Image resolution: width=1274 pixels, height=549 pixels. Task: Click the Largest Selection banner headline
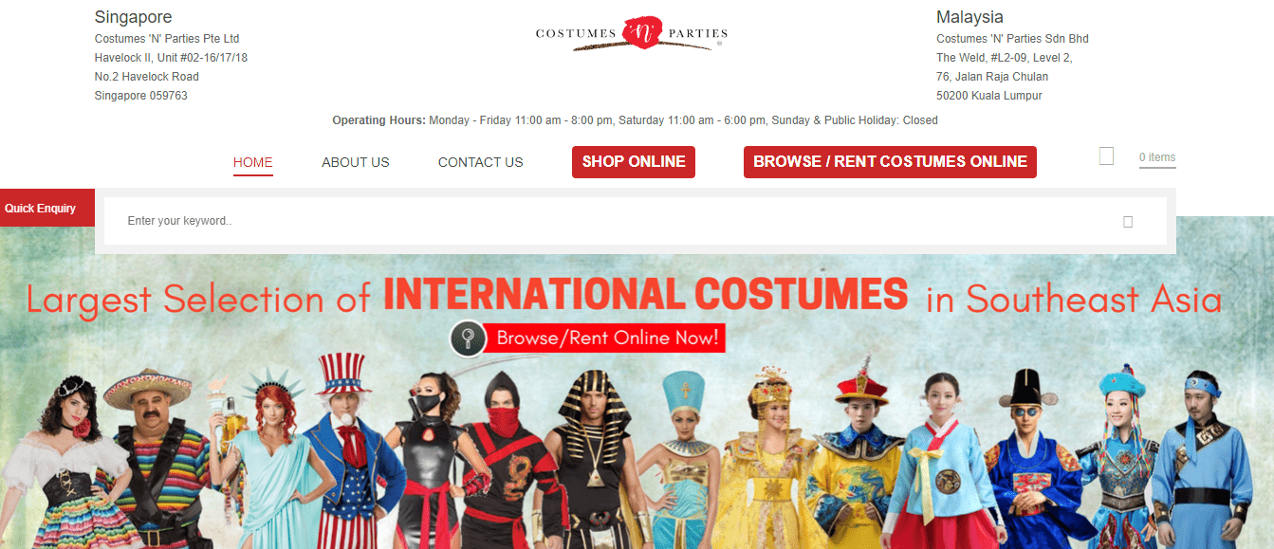tap(623, 296)
